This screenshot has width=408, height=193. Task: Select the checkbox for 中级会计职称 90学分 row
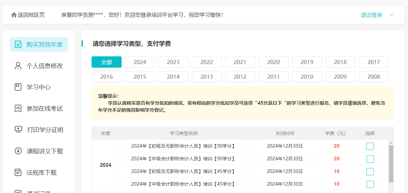click(370, 159)
